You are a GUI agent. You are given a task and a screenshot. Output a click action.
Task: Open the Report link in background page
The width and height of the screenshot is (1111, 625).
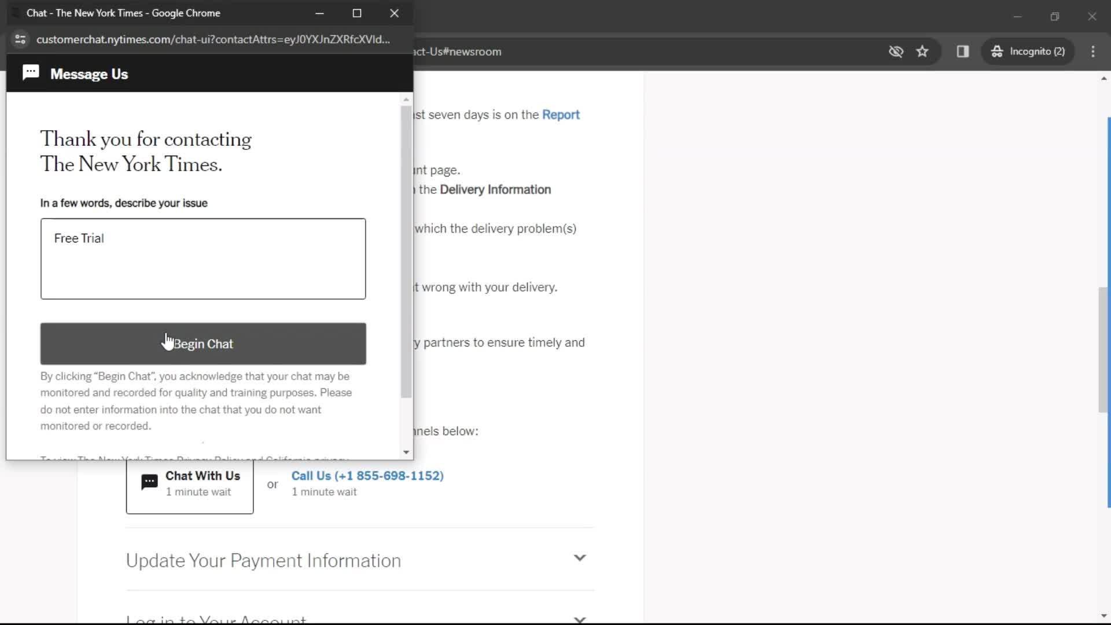(x=561, y=115)
